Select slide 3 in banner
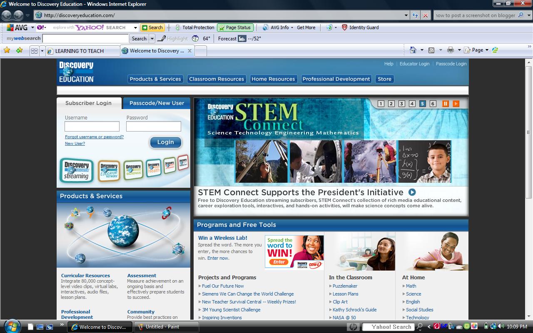This screenshot has width=533, height=333. coord(401,104)
